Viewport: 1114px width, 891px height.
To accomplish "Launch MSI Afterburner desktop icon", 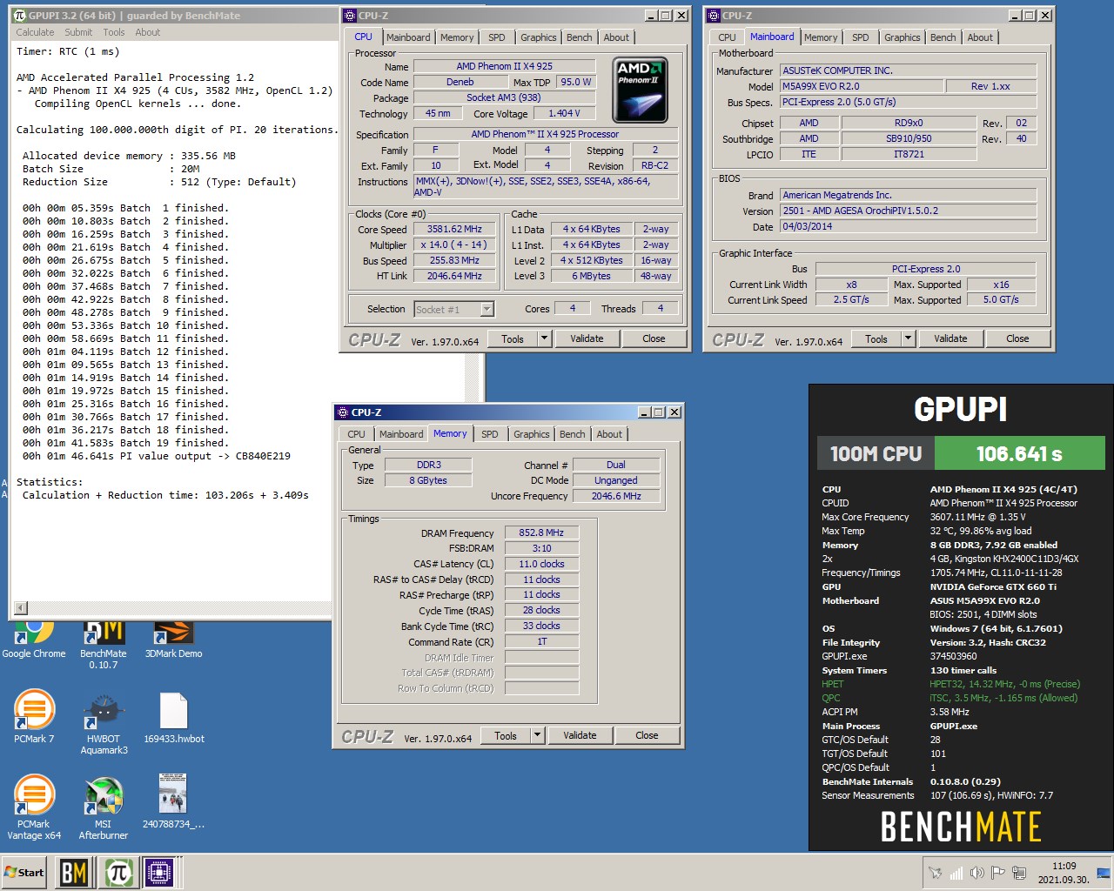I will (x=104, y=807).
